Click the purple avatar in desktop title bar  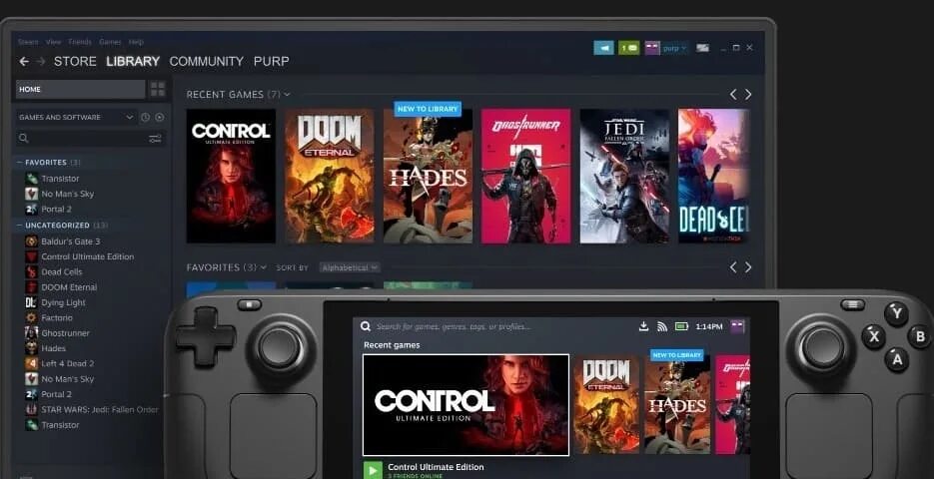(x=652, y=48)
